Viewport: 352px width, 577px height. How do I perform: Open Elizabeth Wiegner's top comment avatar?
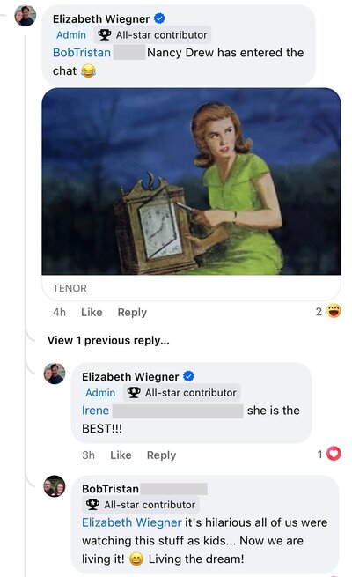[x=26, y=16]
